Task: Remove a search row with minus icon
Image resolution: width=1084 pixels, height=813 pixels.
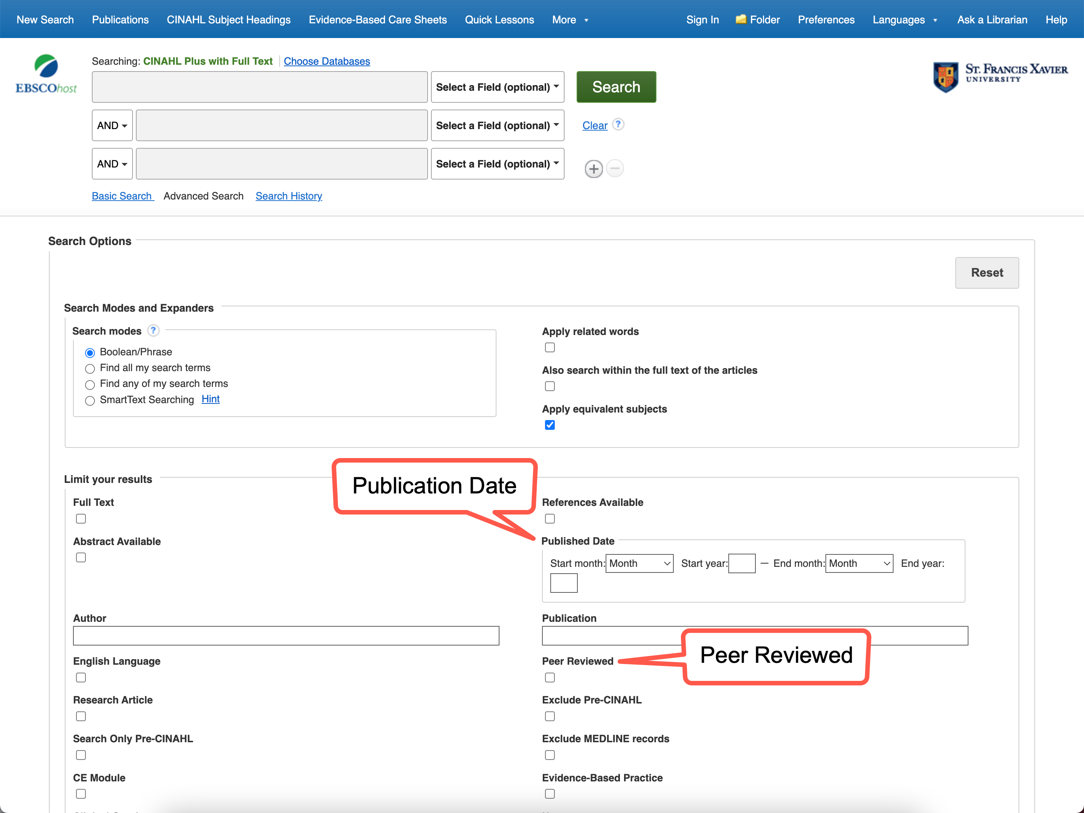Action: [615, 169]
